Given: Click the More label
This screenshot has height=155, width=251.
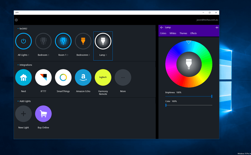Looking at the screenshot, I should pyautogui.click(x=123, y=91).
